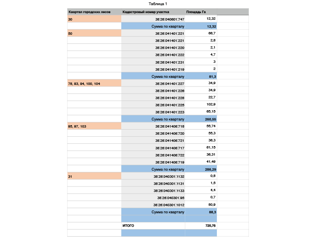Select the quarter cell 95, 97, 103
316x237 pixels.
(x=94, y=126)
